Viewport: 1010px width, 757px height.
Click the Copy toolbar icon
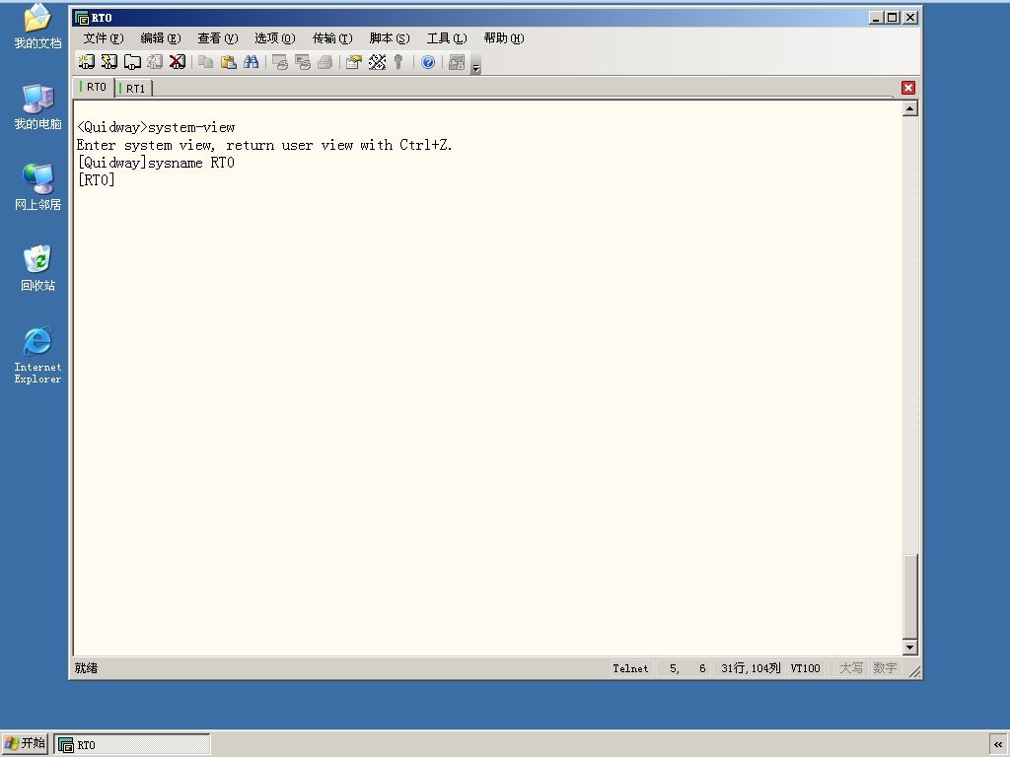coord(205,62)
